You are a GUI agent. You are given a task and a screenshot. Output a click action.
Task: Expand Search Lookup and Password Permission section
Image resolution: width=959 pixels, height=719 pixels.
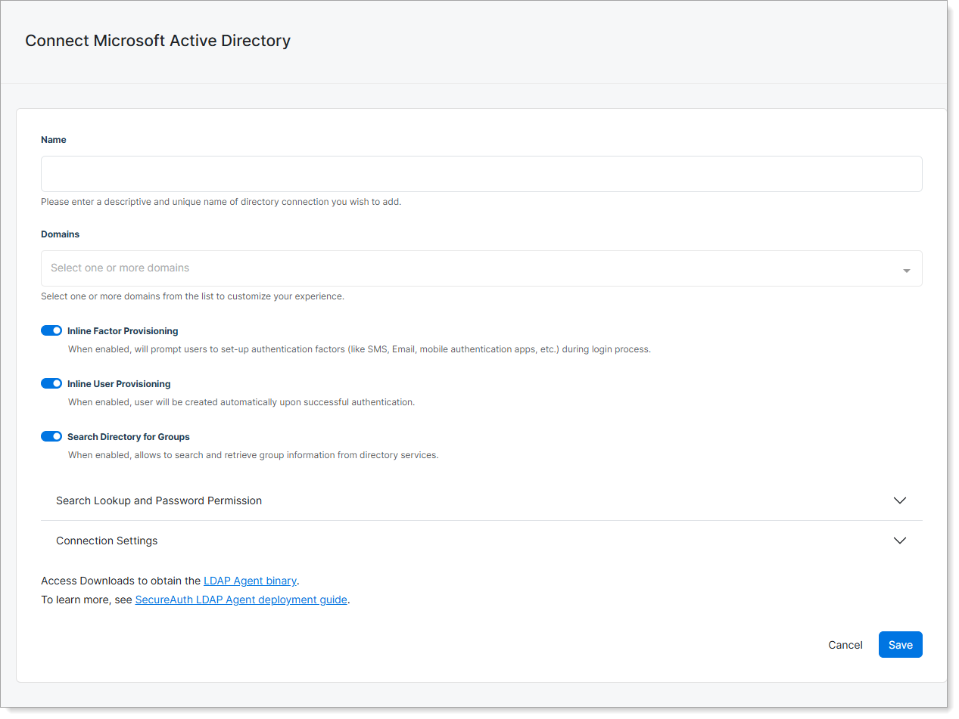(481, 501)
